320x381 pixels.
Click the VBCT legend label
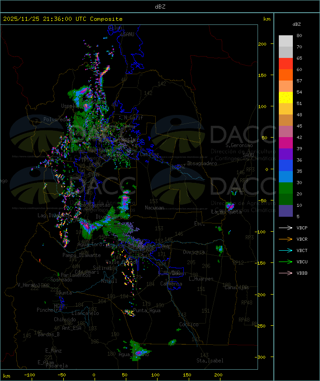click(302, 251)
